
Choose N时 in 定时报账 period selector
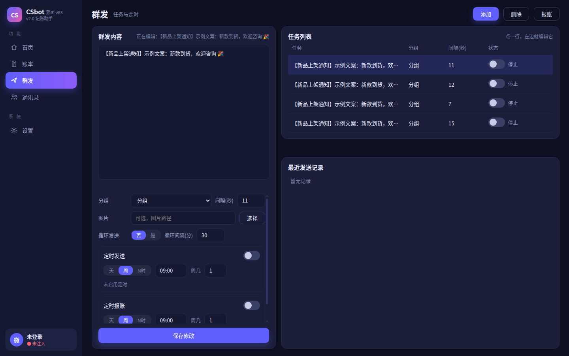coord(141,320)
